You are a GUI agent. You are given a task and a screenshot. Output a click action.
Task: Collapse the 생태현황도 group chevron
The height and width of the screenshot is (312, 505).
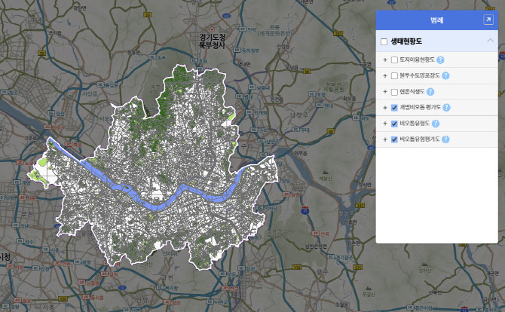click(x=490, y=41)
